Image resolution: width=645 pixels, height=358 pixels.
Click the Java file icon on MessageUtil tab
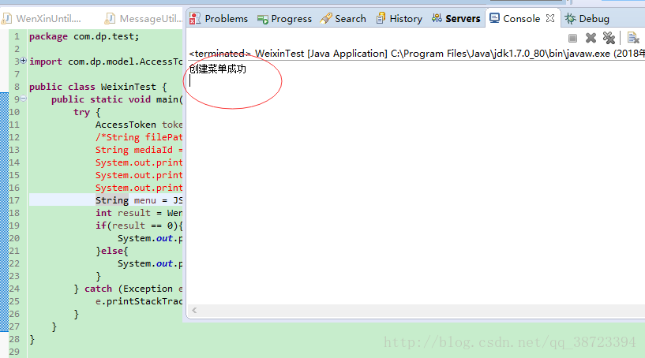pos(110,18)
